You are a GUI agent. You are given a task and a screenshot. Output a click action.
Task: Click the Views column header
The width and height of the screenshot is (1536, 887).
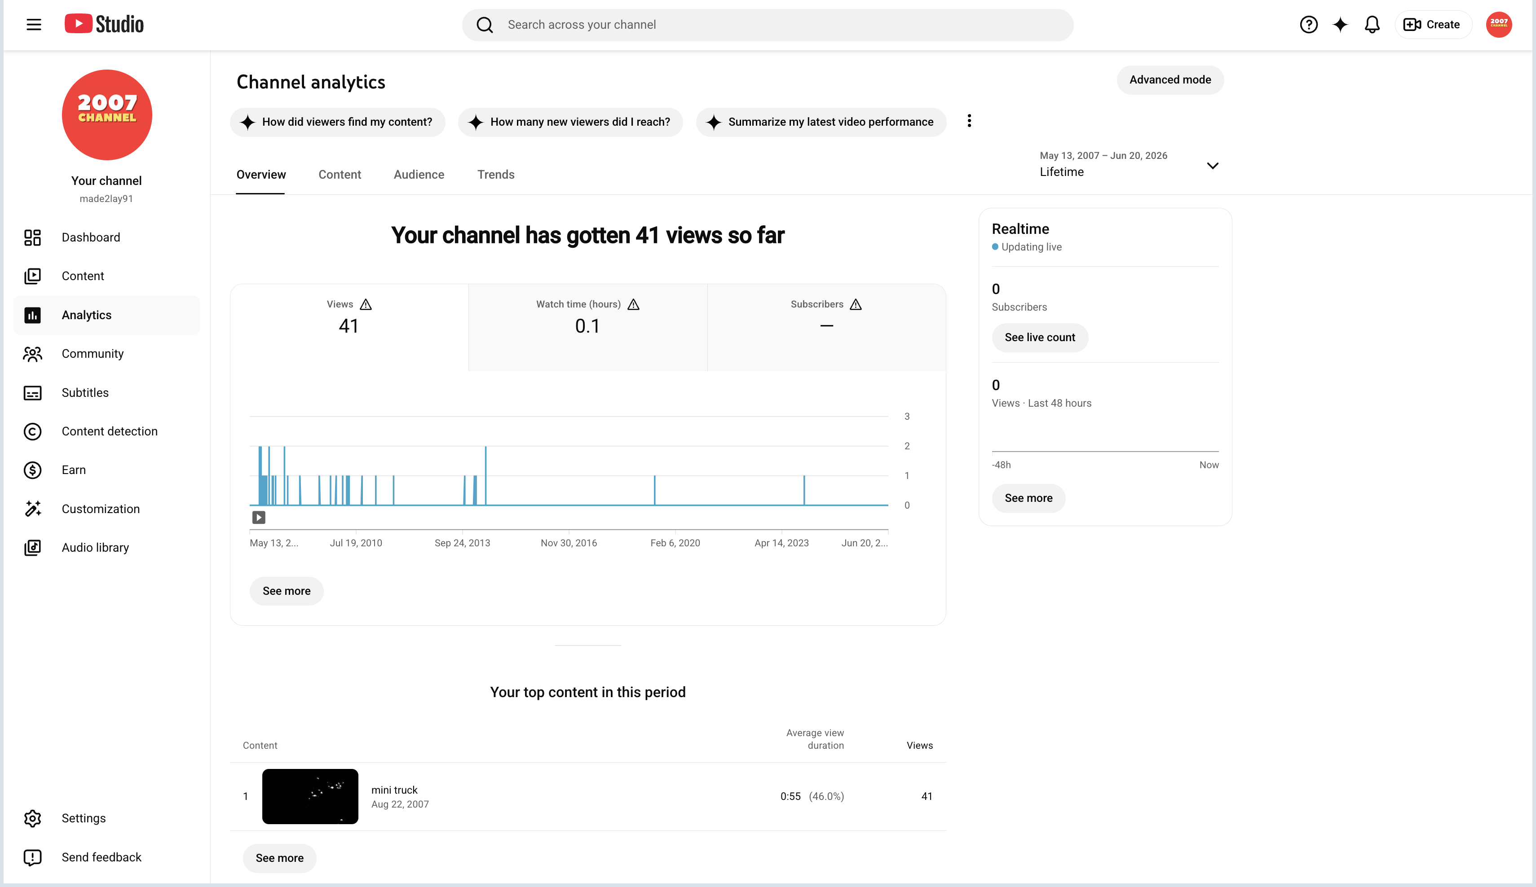919,745
